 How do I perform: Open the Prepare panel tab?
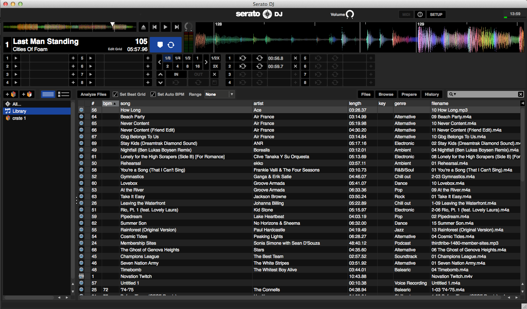coord(409,94)
